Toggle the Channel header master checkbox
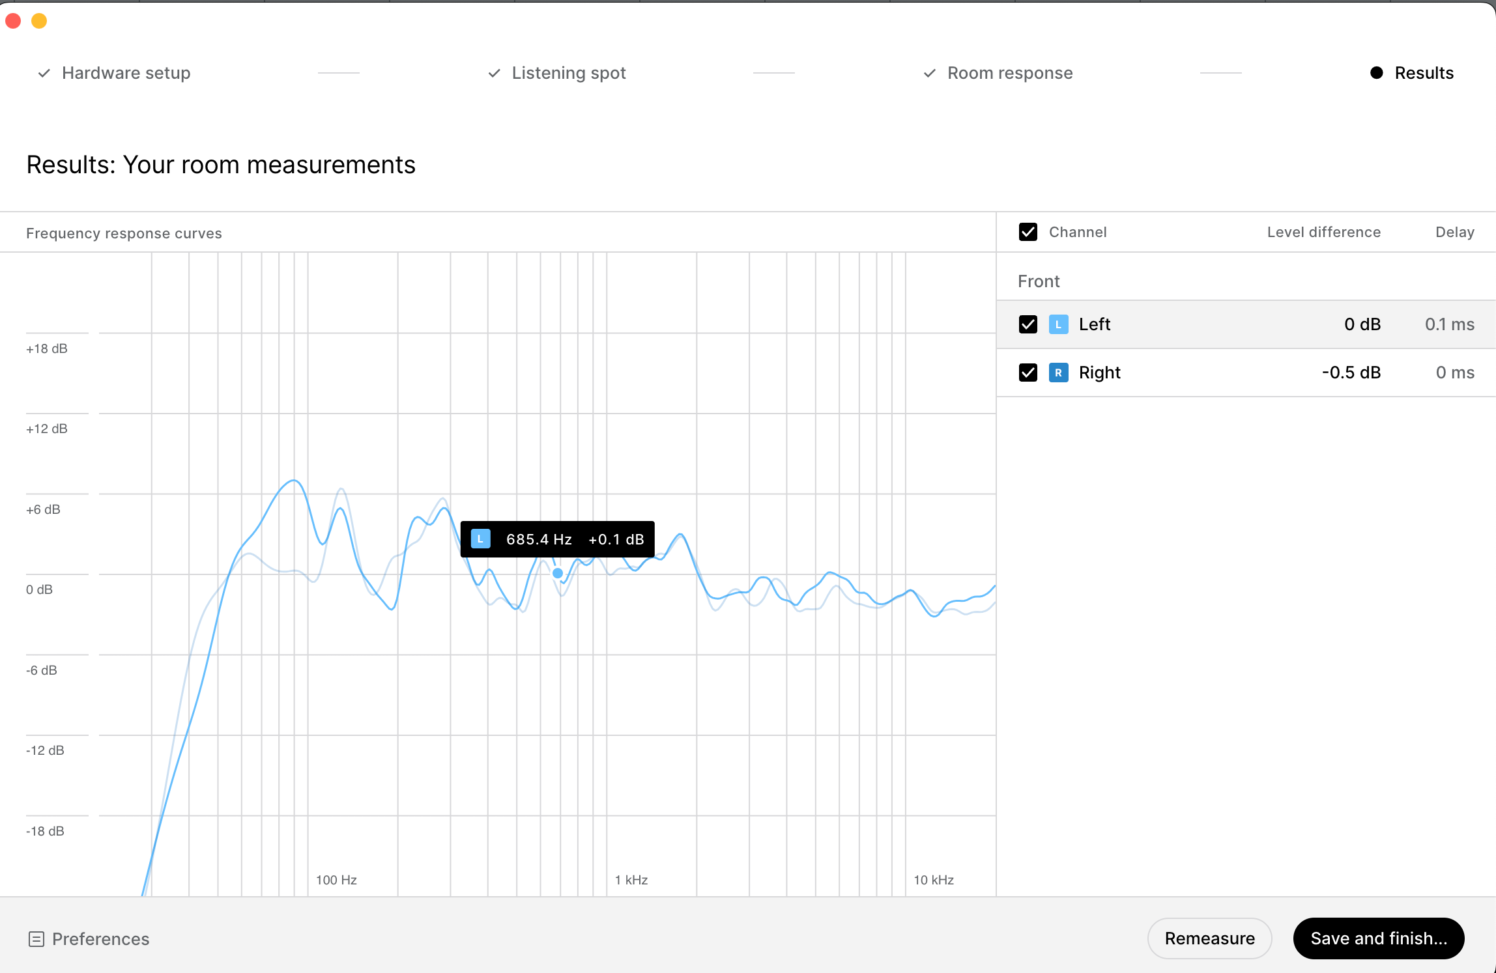1496x973 pixels. pyautogui.click(x=1027, y=232)
